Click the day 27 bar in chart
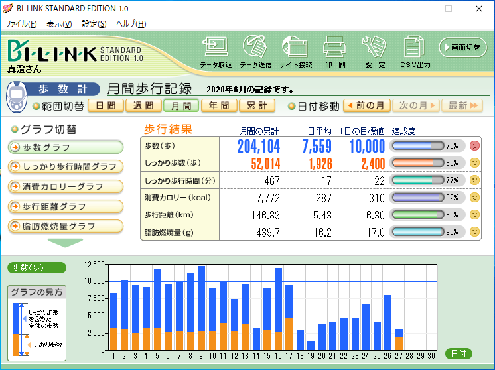 click(399, 339)
